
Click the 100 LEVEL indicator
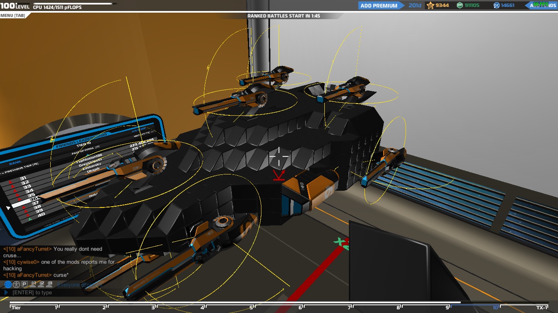coord(15,6)
